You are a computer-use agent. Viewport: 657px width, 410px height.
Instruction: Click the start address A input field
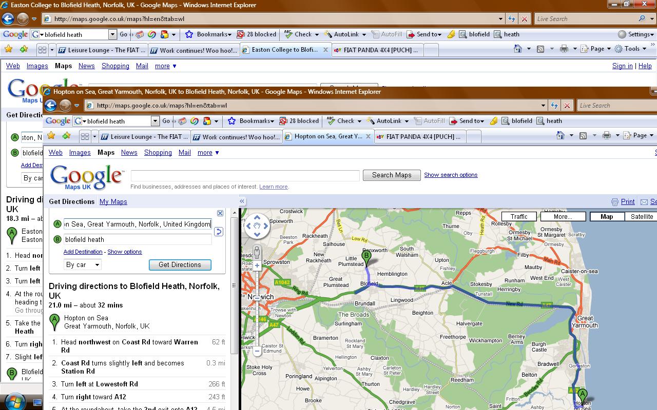coord(138,224)
